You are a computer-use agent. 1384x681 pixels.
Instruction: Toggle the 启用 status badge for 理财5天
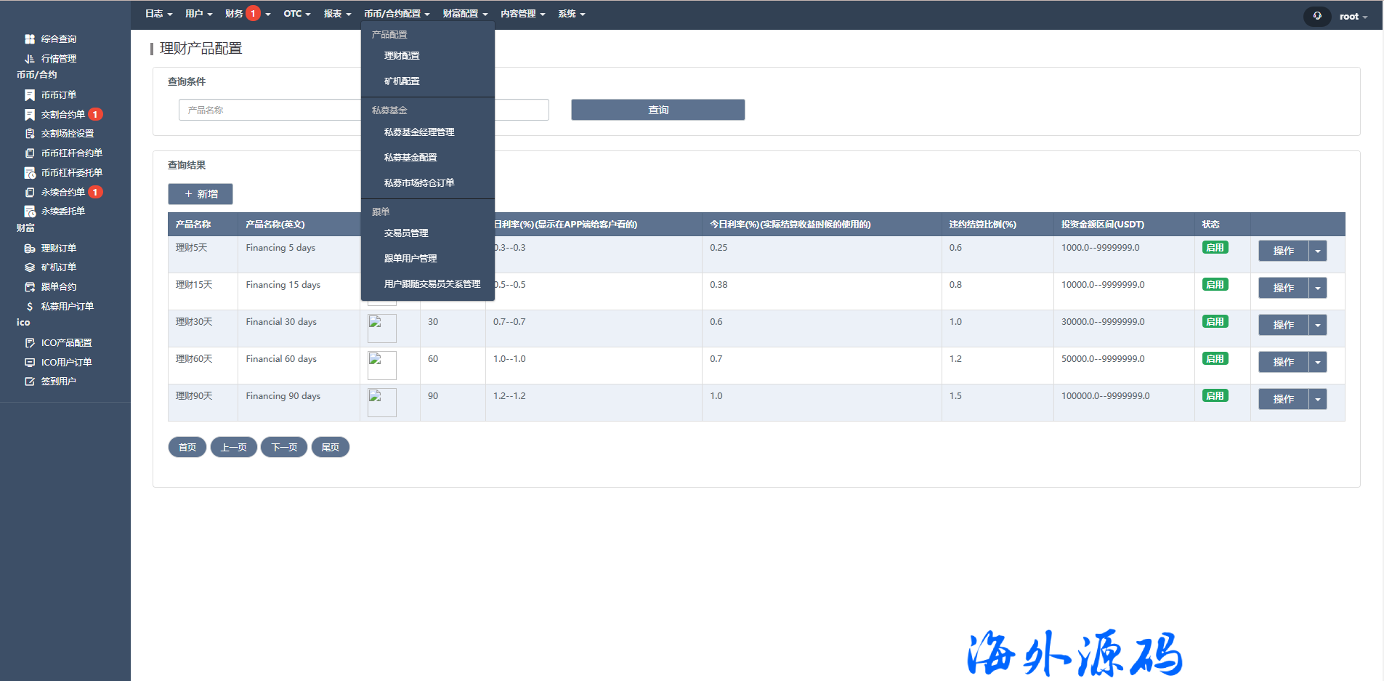[1215, 248]
